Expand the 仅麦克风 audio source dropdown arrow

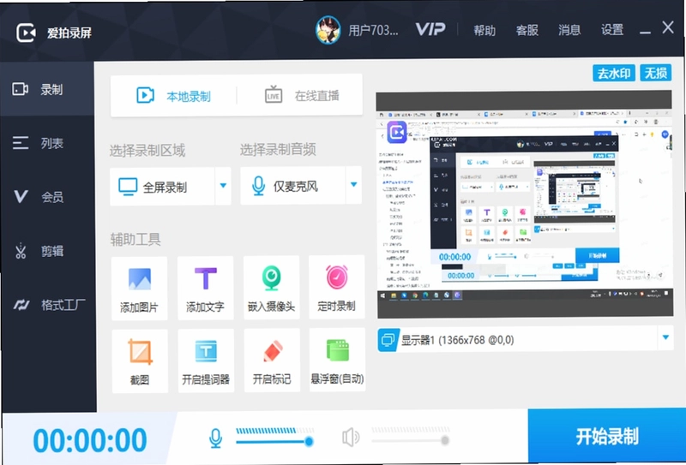(x=353, y=185)
